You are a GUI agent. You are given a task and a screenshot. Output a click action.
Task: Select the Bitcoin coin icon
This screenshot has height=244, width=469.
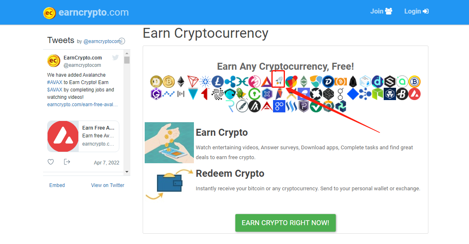click(168, 82)
